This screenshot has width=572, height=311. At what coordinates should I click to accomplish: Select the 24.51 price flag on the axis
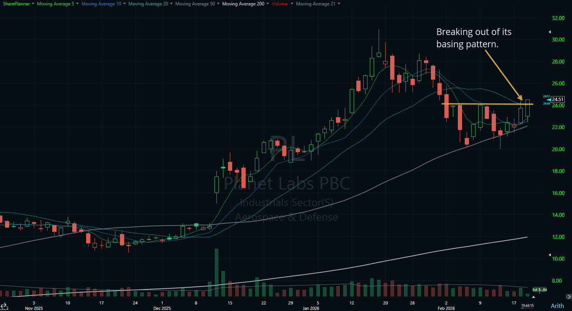pos(557,99)
